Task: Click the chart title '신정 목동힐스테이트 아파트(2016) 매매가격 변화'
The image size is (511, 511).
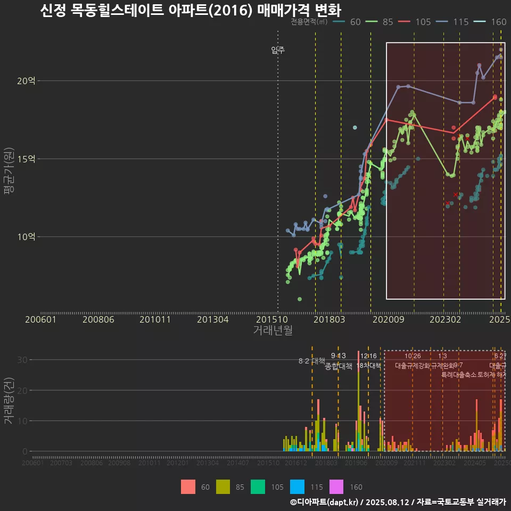Action: [x=191, y=10]
